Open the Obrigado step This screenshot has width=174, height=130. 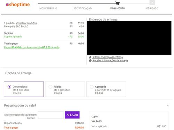(x=152, y=8)
